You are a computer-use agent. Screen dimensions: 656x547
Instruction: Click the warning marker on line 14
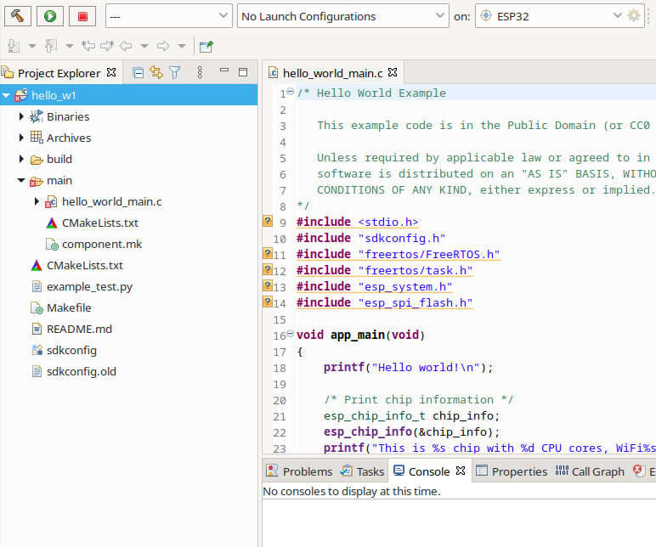[x=268, y=302]
